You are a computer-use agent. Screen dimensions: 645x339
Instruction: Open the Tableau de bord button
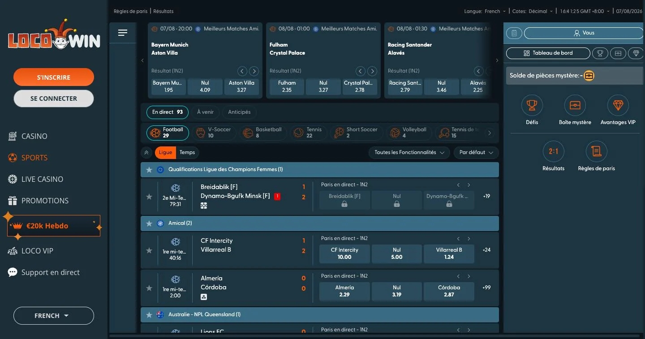[548, 53]
